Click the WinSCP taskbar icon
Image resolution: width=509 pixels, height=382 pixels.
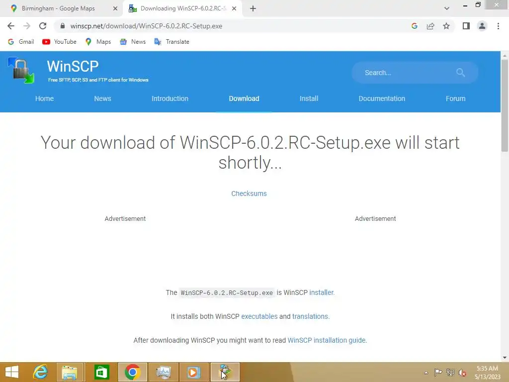(x=225, y=372)
